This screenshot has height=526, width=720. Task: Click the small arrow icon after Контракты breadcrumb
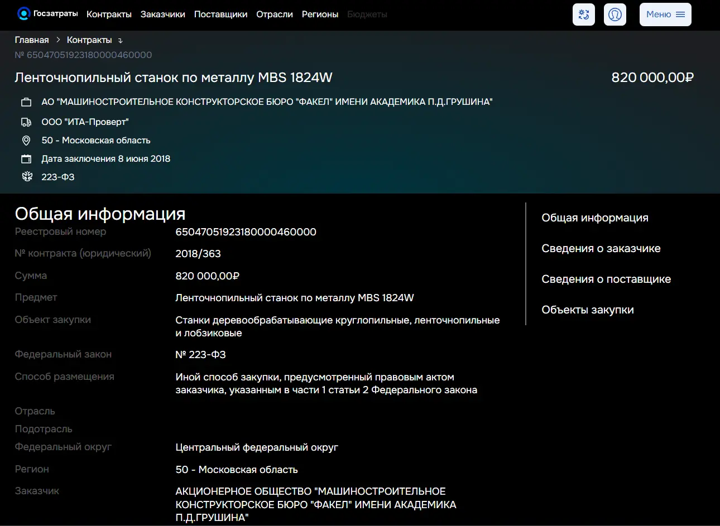pyautogui.click(x=120, y=41)
